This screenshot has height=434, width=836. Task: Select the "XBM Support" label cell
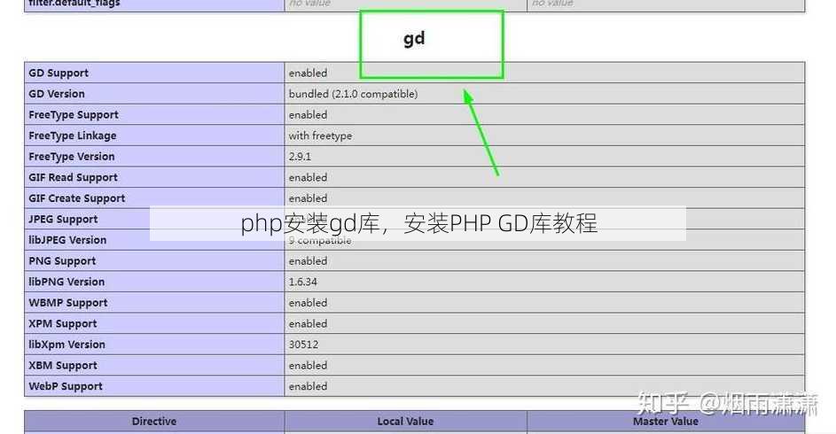pos(154,365)
